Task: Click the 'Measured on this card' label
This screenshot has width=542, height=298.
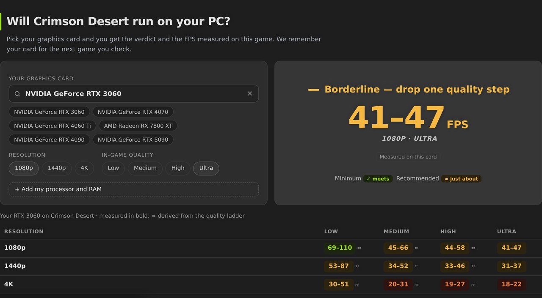Action: [408, 157]
